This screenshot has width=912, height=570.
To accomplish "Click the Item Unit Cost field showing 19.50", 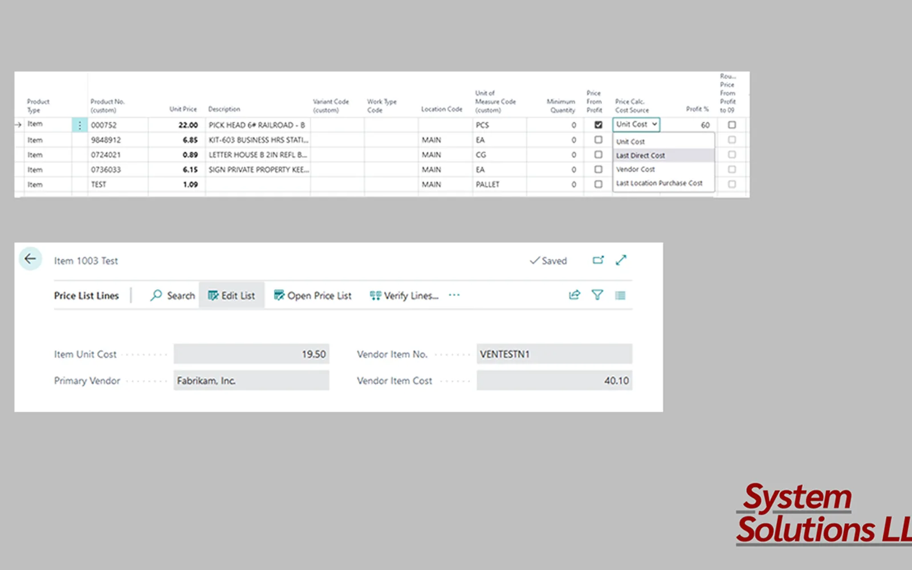I will [251, 354].
